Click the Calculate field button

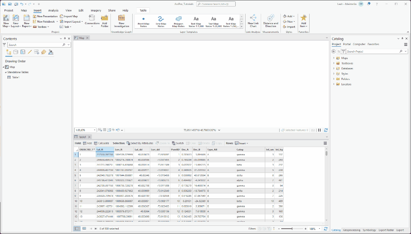101,143
